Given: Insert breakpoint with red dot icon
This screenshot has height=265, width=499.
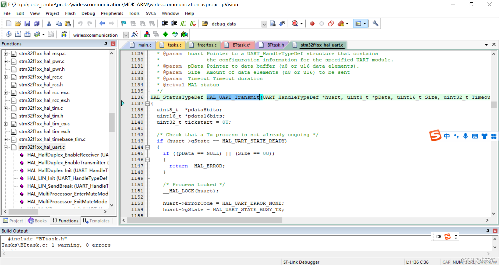Looking at the screenshot, I should (312, 24).
